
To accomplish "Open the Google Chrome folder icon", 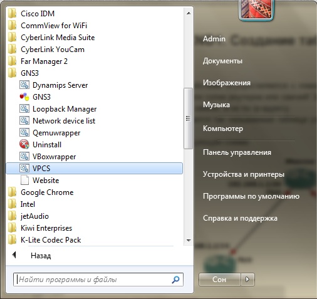I will point(12,192).
